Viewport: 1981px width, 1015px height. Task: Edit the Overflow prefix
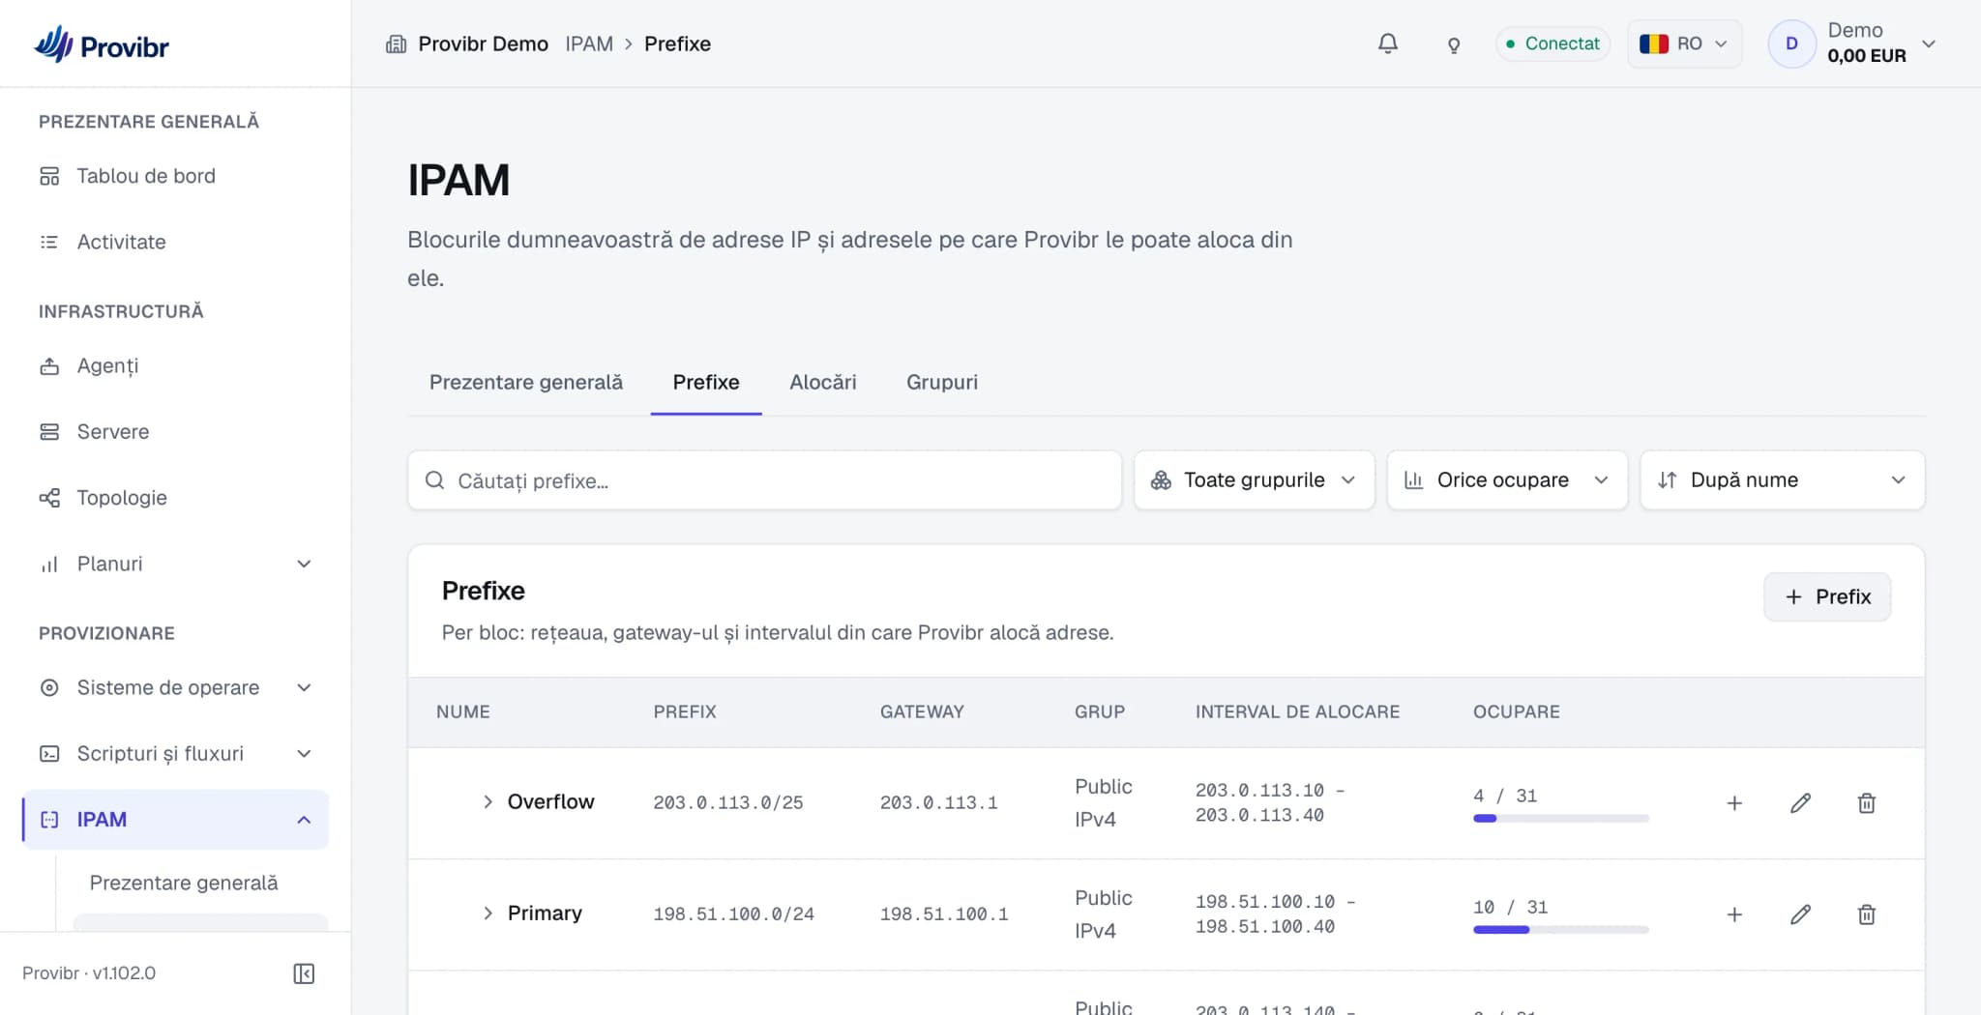[1800, 803]
